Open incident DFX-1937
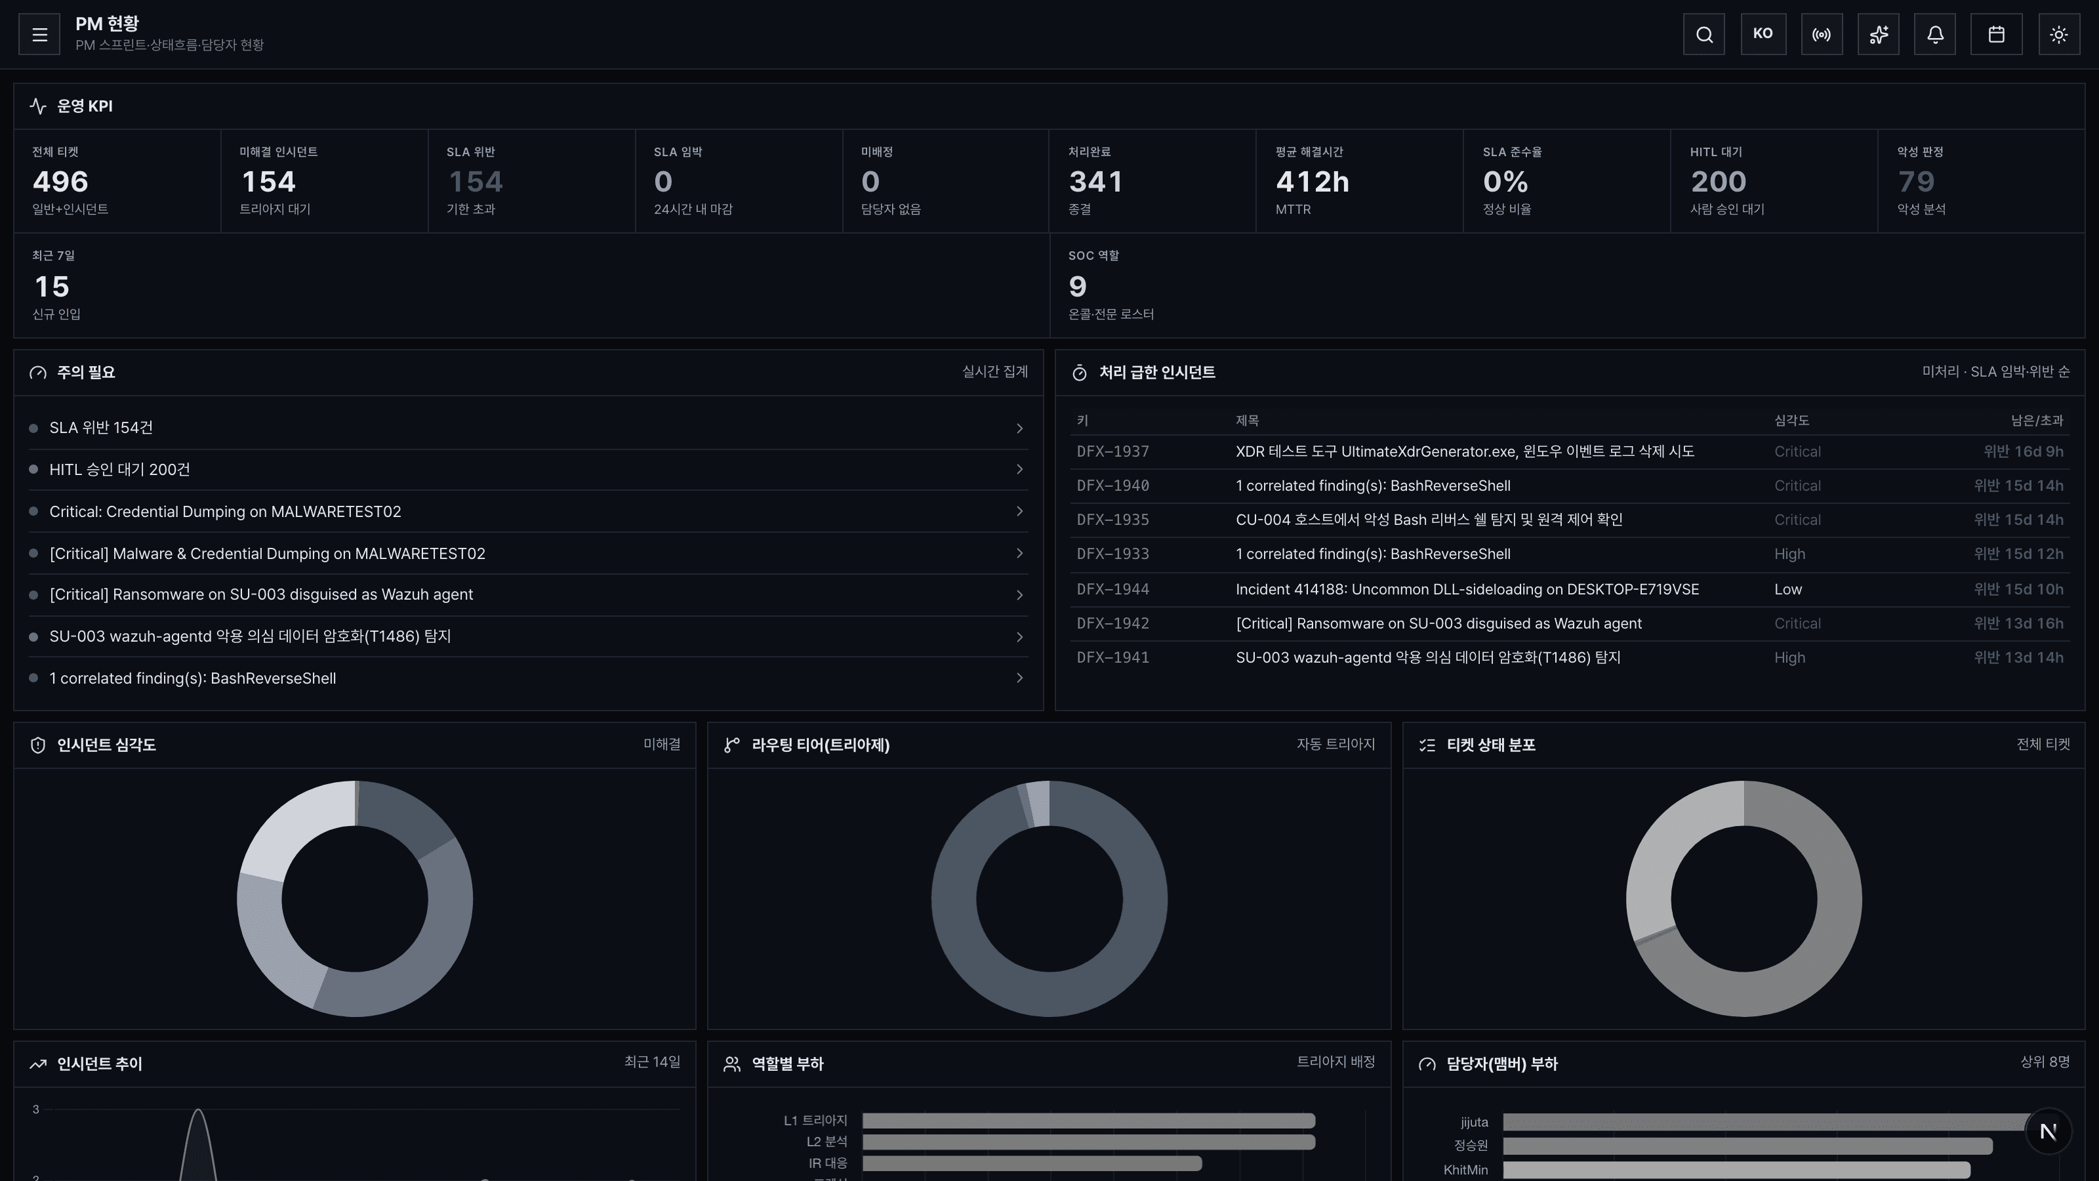The height and width of the screenshot is (1181, 2099). click(x=1570, y=451)
